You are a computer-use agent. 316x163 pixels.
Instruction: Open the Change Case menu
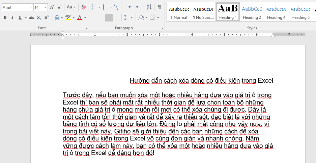point(71,7)
